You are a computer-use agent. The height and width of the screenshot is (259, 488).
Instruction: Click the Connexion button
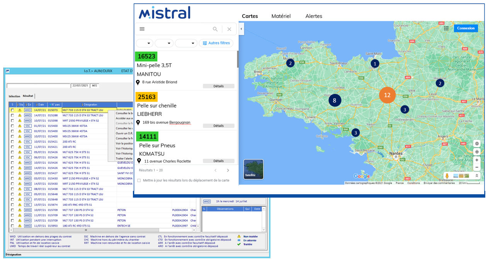pos(466,28)
